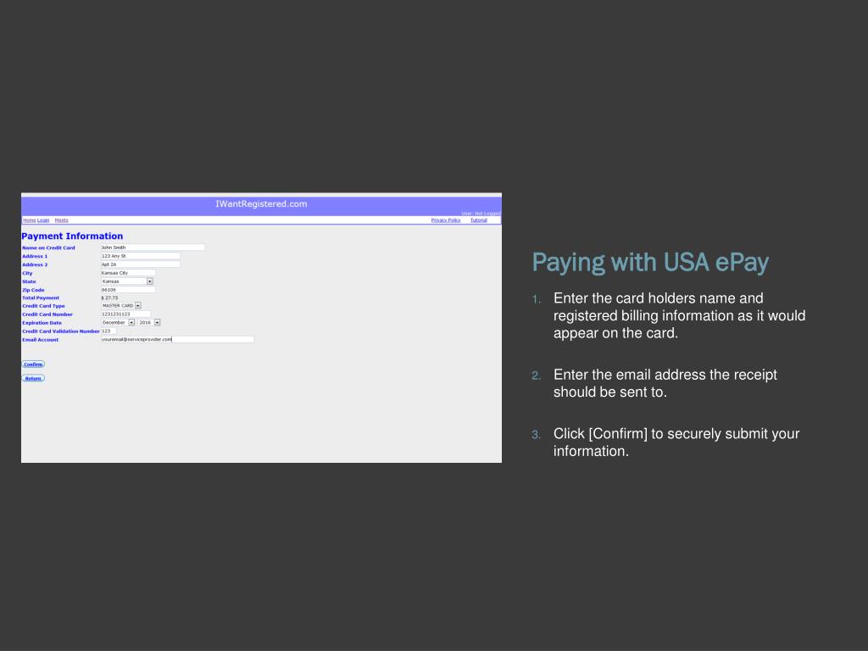Click the Confirm button
This screenshot has width=868, height=651.
click(33, 364)
